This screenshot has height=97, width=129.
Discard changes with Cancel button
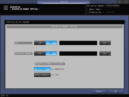[99, 91]
